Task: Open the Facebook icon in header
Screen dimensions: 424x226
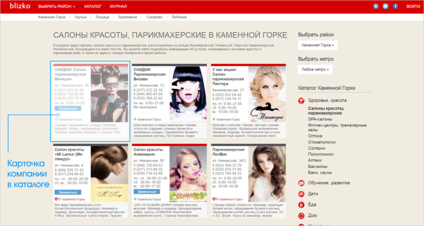Action: pos(394,6)
